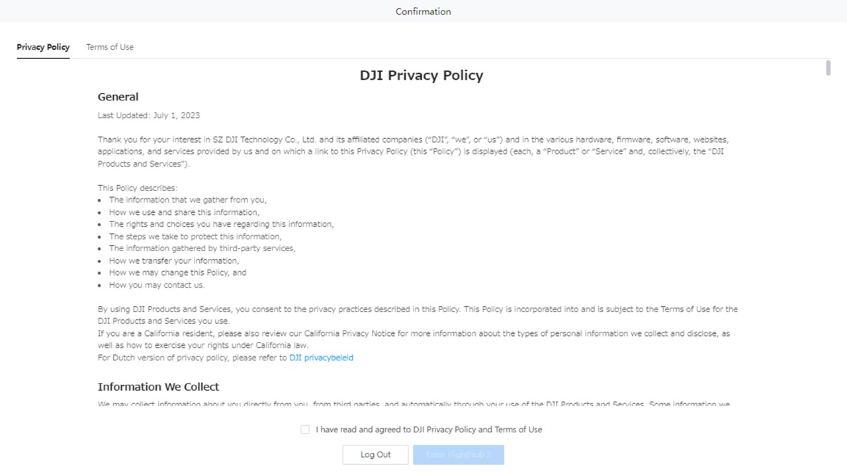
Task: Click 'The steps we take to protect' bullet
Action: (x=195, y=236)
